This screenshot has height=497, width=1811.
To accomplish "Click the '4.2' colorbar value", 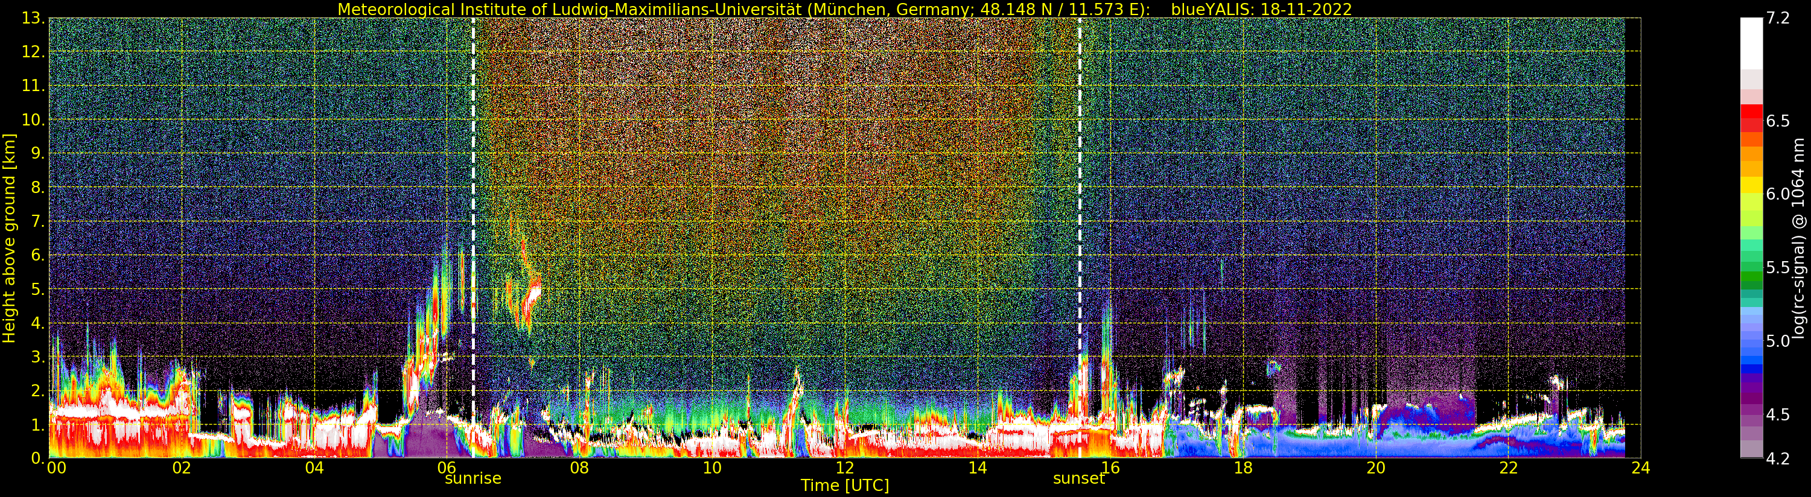I will [1778, 458].
